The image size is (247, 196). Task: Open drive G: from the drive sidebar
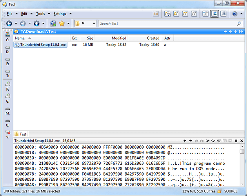point(7,98)
